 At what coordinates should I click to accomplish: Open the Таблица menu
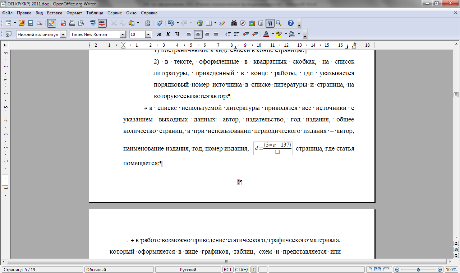[95, 13]
